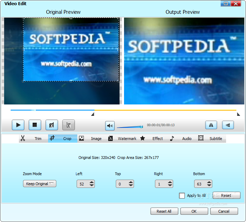Click the crop box bottom-middle handle
Viewport: 246px width, 222px height.
pos(71,81)
